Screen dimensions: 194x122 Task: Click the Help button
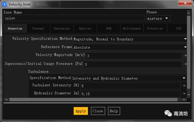click(114, 111)
